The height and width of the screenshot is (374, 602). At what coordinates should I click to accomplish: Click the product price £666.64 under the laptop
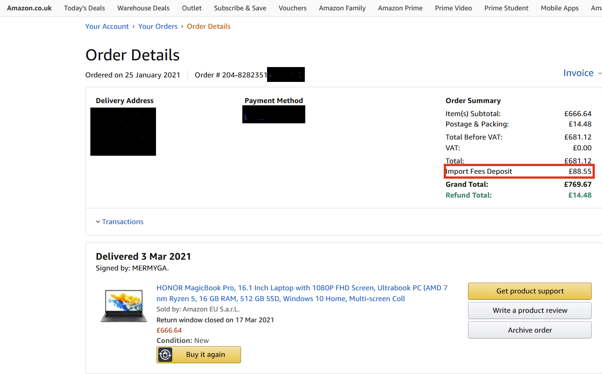click(169, 330)
